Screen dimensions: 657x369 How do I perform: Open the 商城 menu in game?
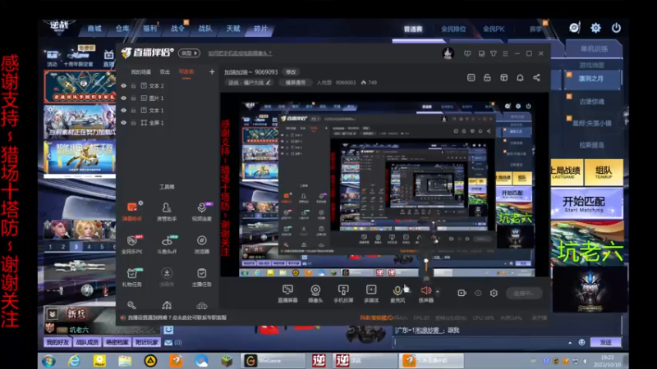coord(94,29)
